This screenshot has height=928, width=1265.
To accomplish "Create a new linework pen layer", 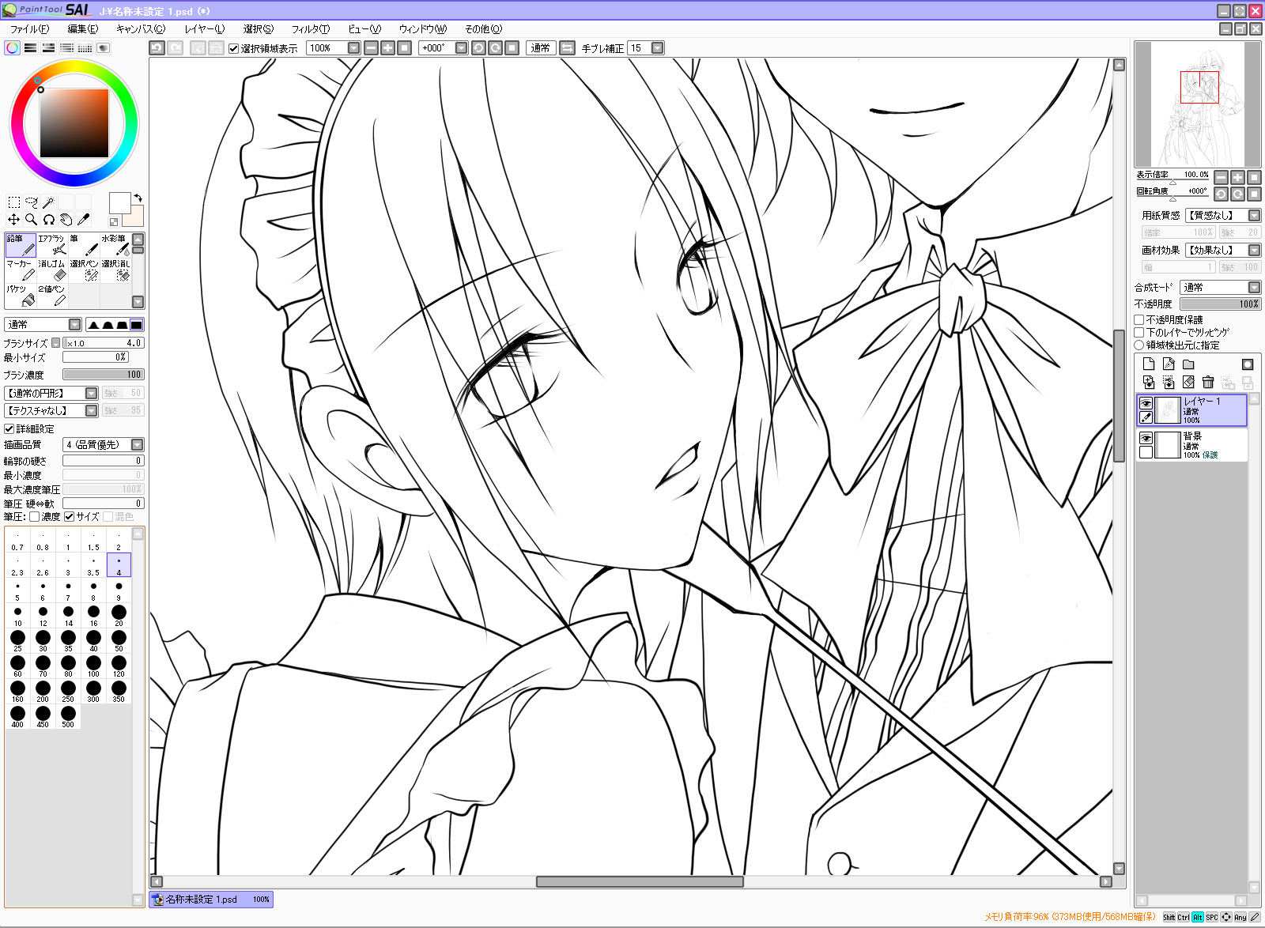I will (1169, 364).
